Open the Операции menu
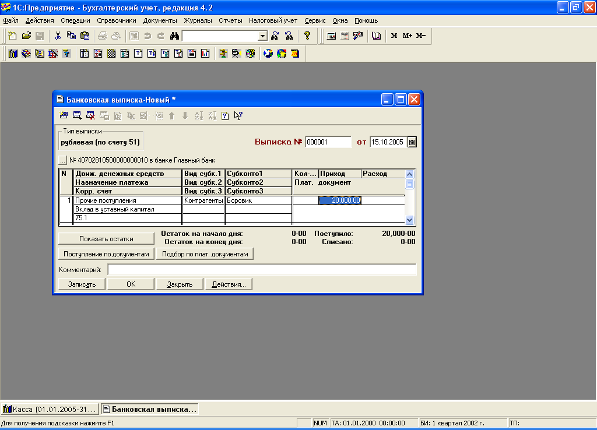This screenshot has height=430, width=597. [75, 20]
